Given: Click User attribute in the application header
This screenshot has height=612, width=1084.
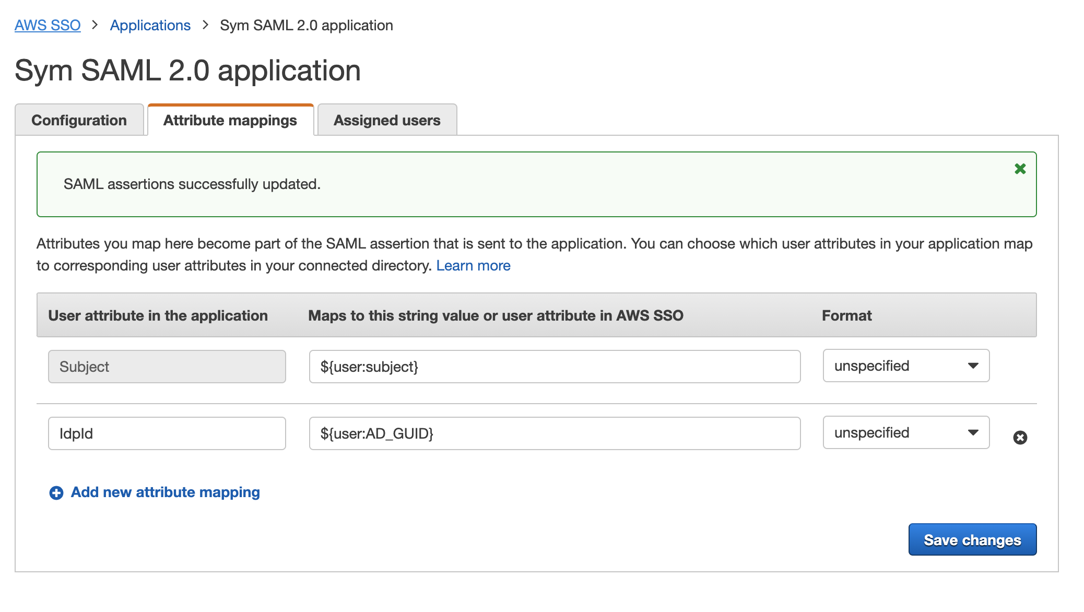Looking at the screenshot, I should coord(158,315).
